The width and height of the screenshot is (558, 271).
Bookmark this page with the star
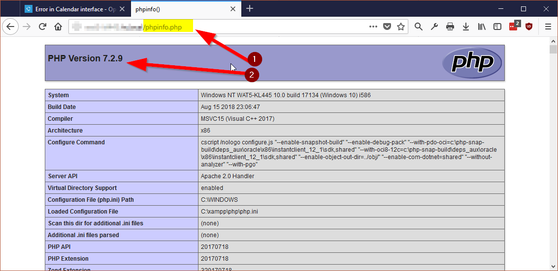tap(401, 27)
